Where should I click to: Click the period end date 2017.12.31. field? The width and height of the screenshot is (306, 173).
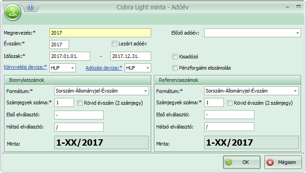point(131,56)
